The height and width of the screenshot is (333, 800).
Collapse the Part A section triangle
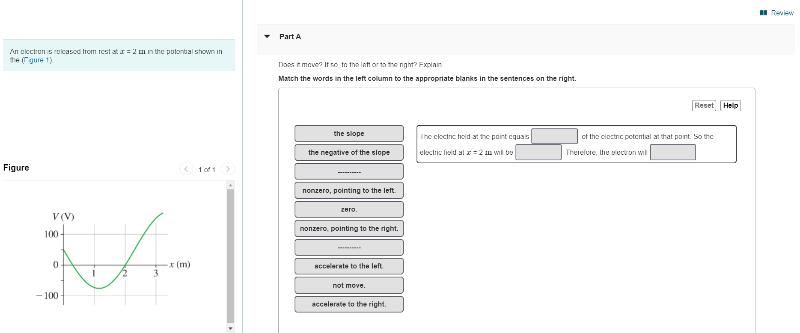click(267, 37)
